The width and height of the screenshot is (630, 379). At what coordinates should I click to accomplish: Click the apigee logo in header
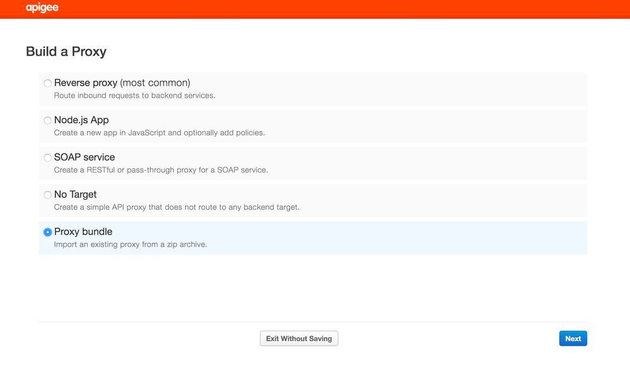42,8
